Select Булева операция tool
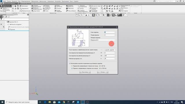 click(x=58, y=11)
